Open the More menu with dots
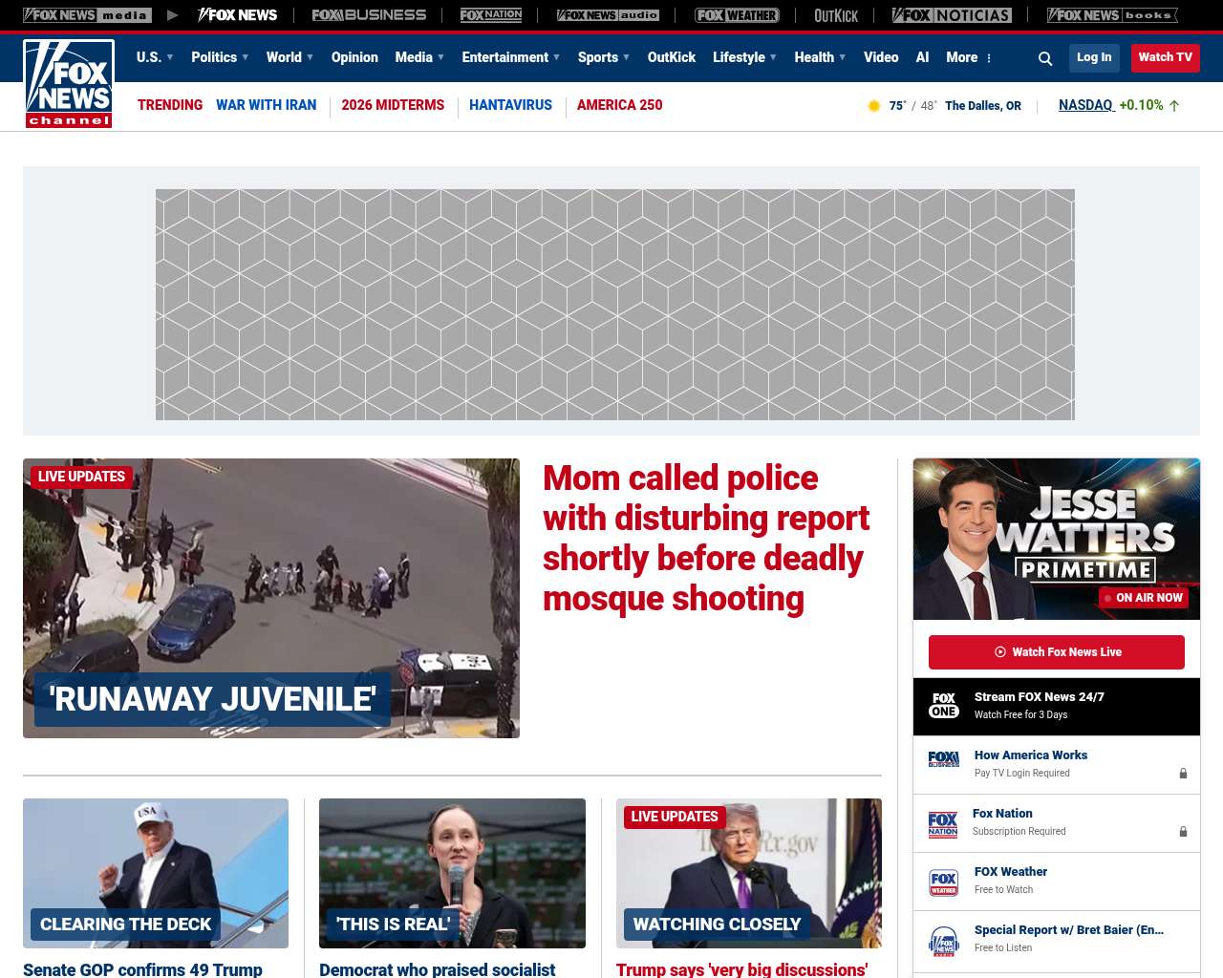The image size is (1223, 978). [969, 57]
